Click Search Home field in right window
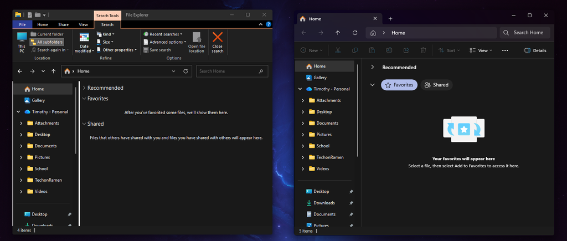 525,33
